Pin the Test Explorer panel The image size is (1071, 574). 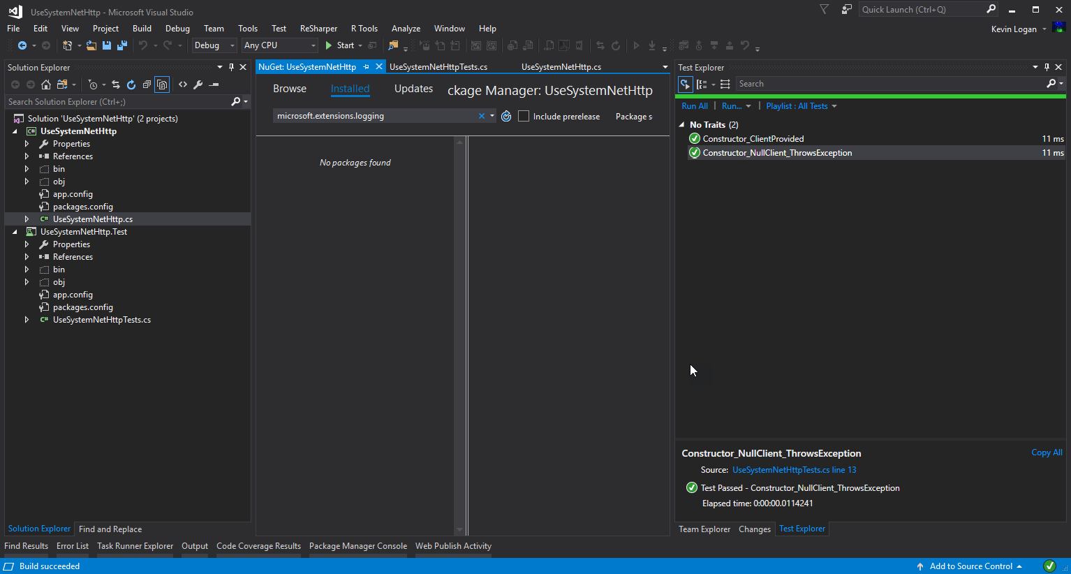coord(1047,67)
